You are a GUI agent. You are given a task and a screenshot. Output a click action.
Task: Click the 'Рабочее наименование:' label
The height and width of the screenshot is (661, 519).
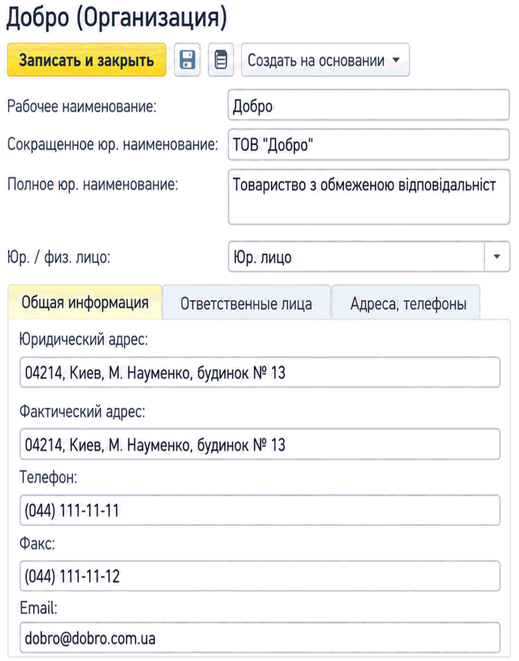coord(82,106)
